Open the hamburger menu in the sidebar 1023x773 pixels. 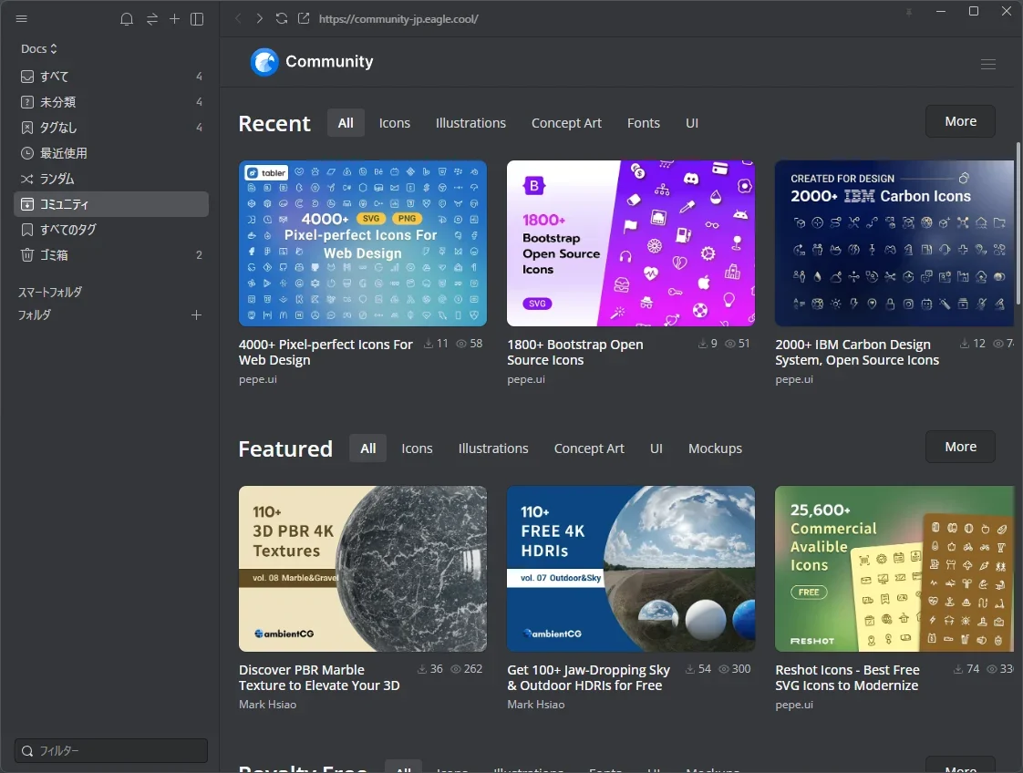(x=22, y=19)
